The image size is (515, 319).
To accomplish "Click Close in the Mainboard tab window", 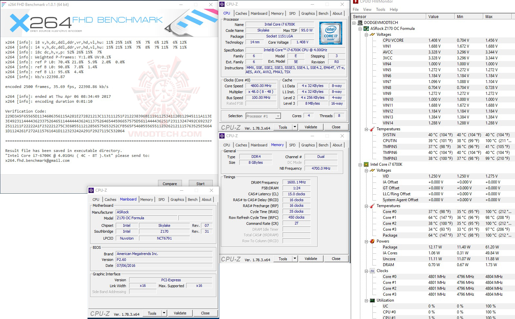I will (x=205, y=313).
